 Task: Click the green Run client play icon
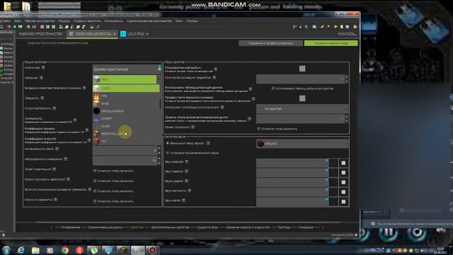336,27
